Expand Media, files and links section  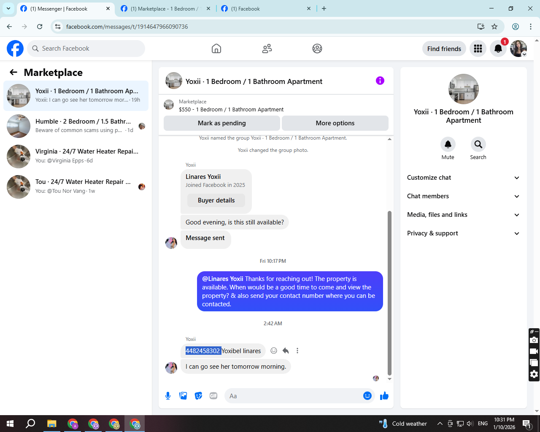pos(464,215)
